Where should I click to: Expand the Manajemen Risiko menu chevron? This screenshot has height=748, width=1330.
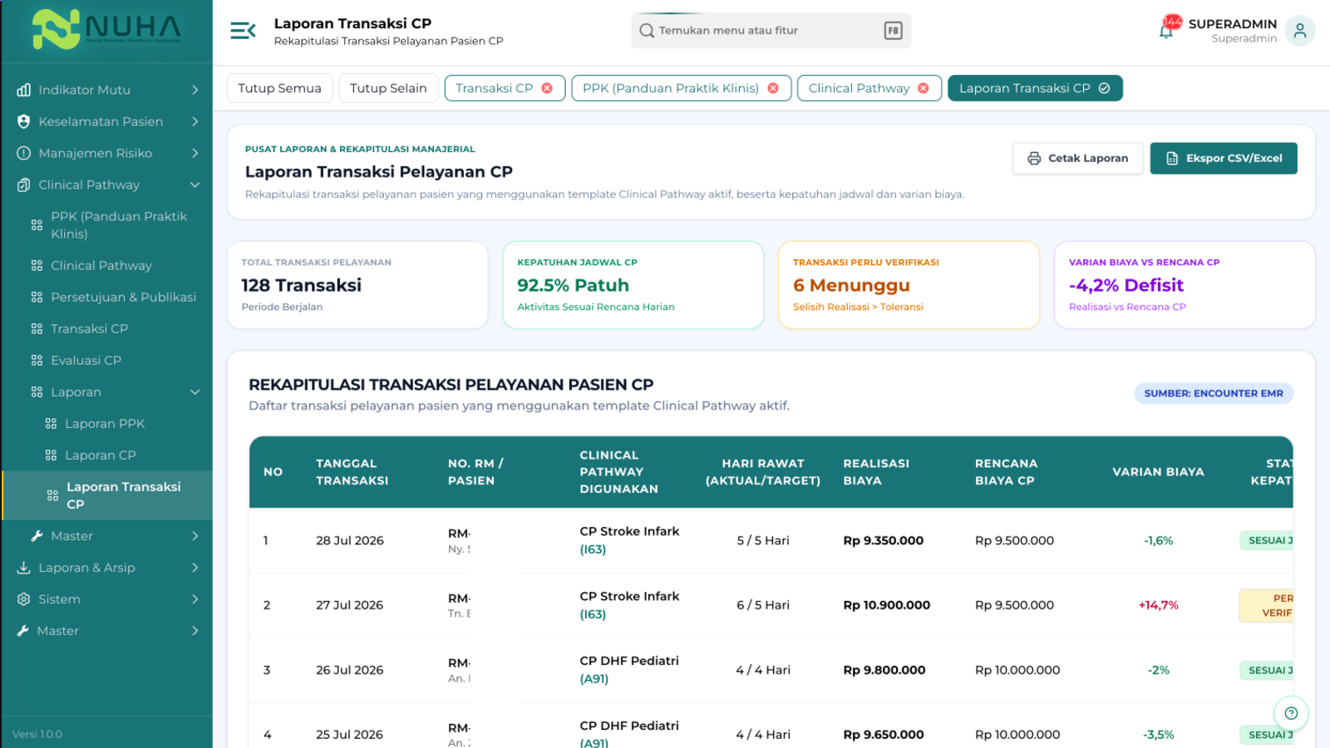(195, 153)
